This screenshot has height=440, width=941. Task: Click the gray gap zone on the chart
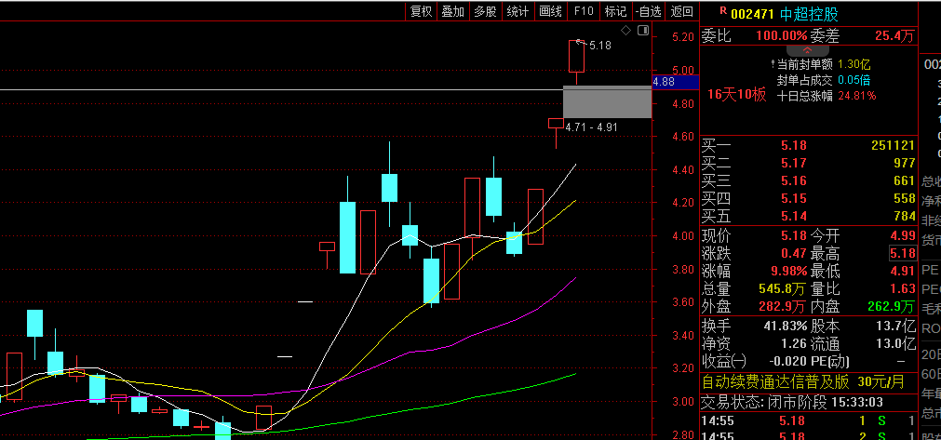pyautogui.click(x=608, y=102)
